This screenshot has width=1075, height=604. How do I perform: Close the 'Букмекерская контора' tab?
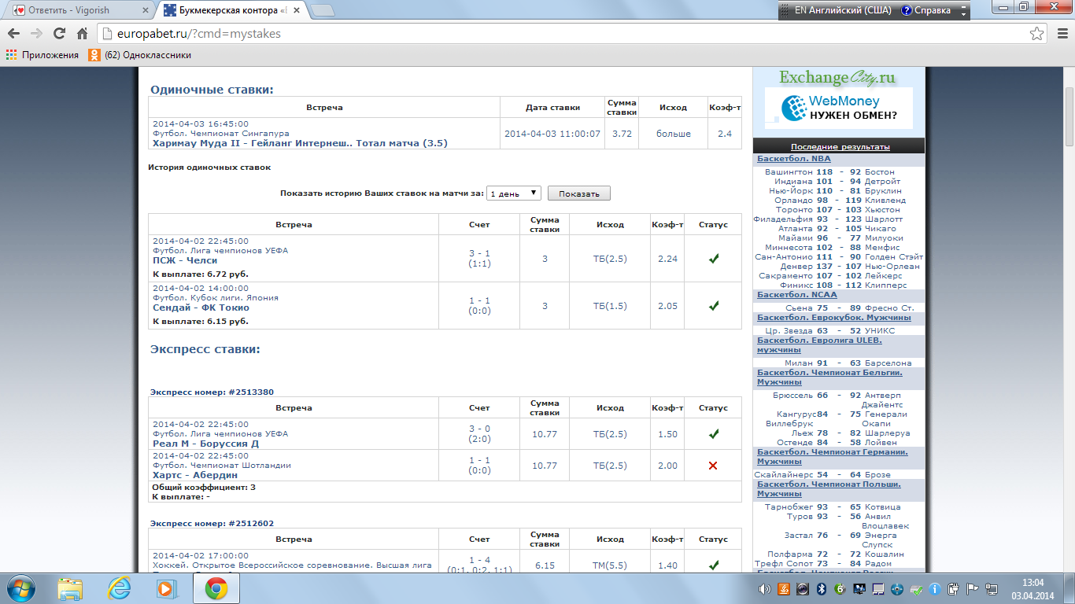[x=297, y=11]
